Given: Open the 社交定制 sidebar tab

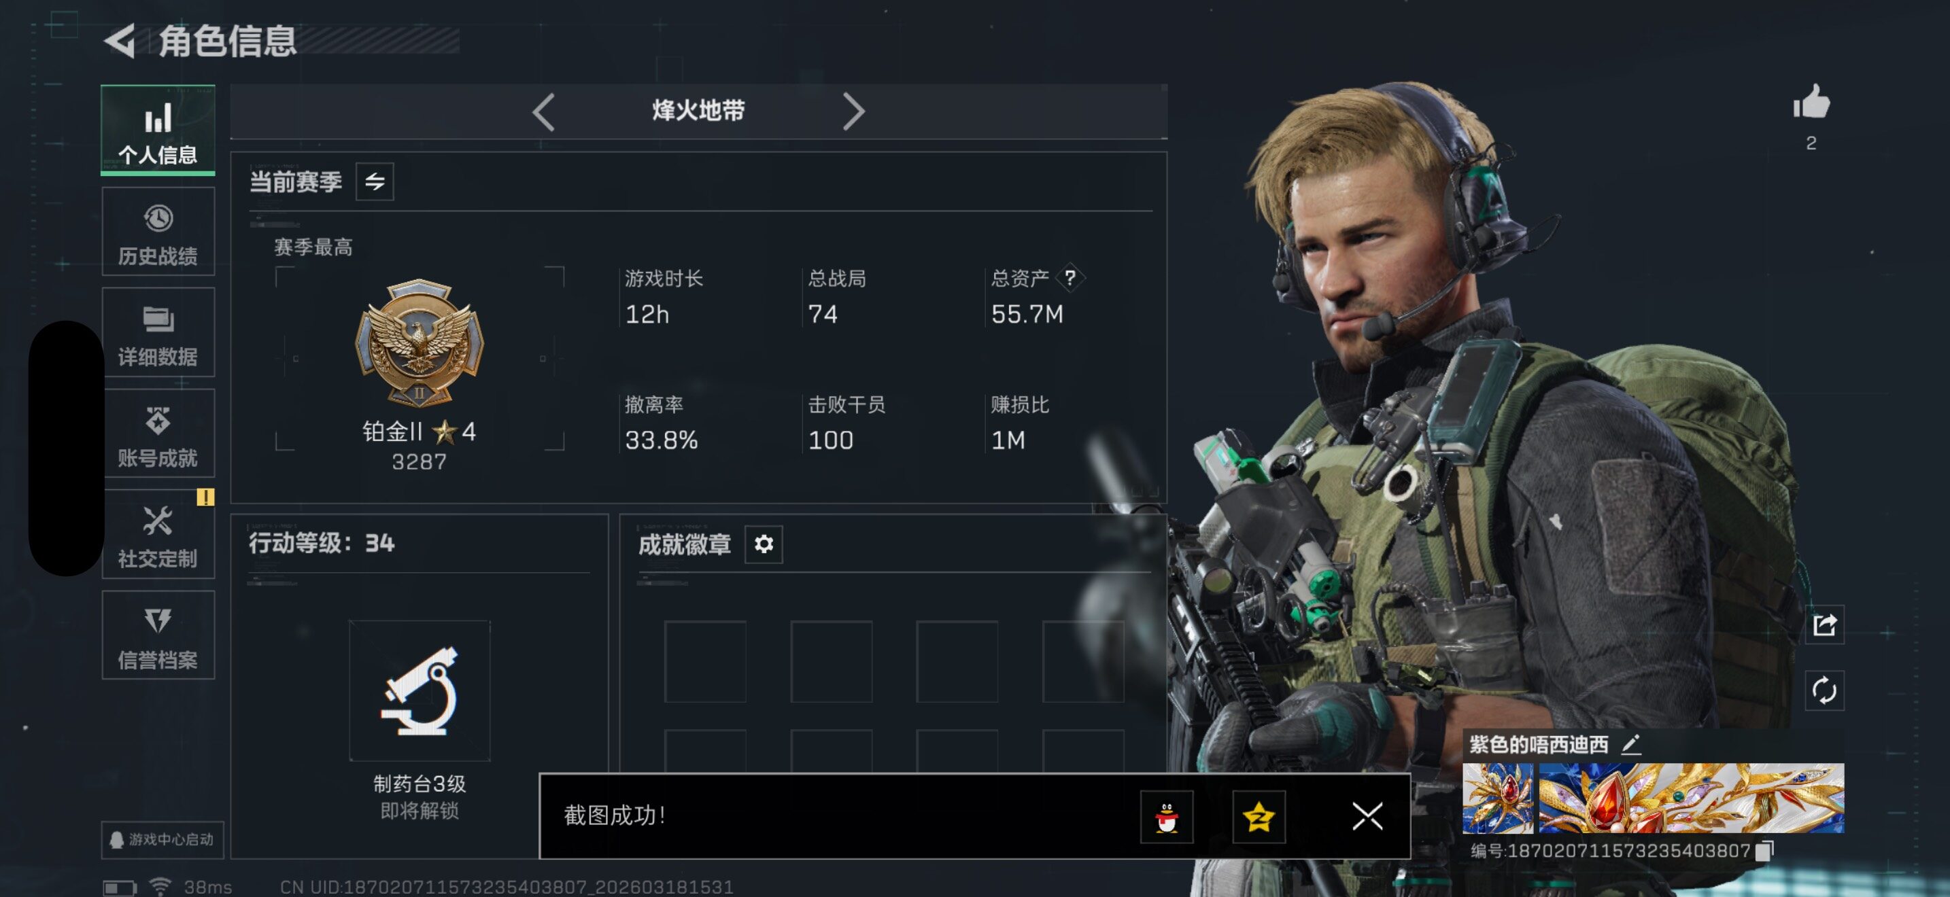Looking at the screenshot, I should 158,535.
